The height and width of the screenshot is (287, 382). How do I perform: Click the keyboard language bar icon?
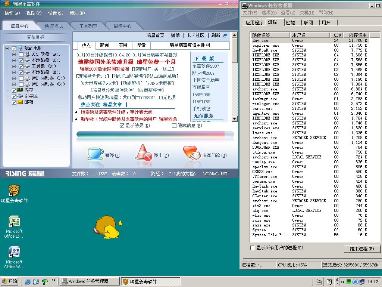(319, 282)
